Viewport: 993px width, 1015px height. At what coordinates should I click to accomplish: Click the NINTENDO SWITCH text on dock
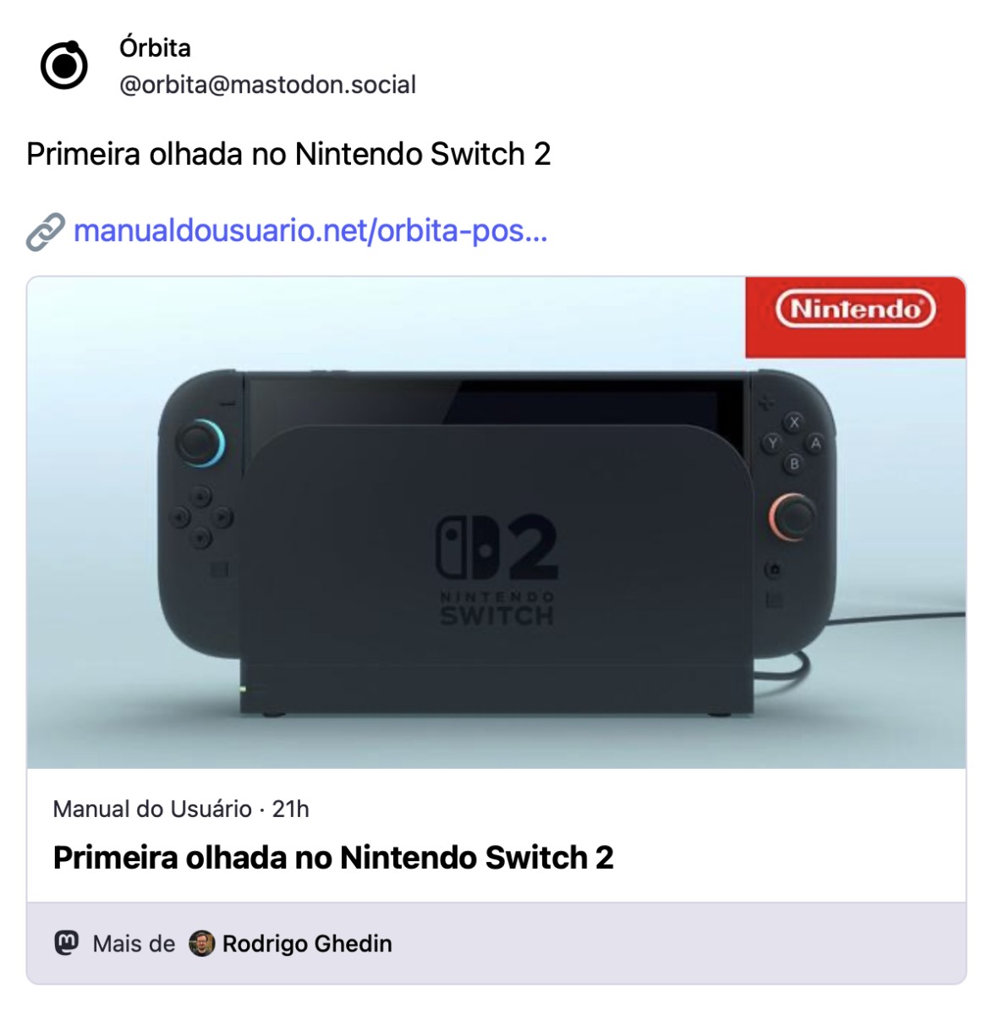pyautogui.click(x=497, y=608)
